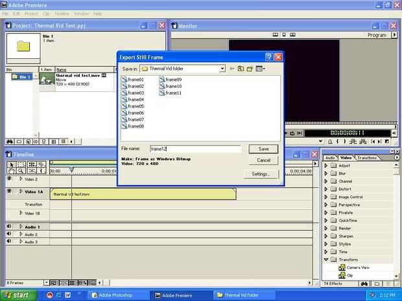Select the Hand tool in Timeline
402x301 pixels.
(x=11, y=171)
